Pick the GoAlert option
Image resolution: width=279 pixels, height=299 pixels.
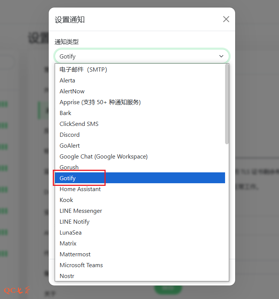(x=70, y=145)
